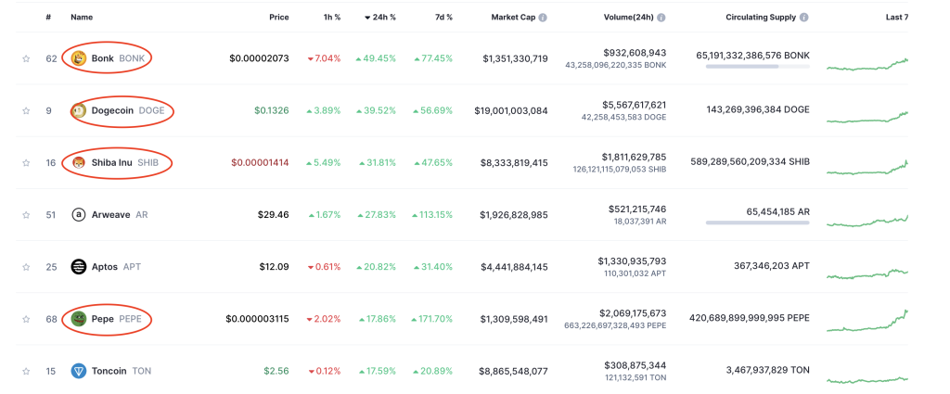Click the Bonk coin logo icon
Viewport: 950px width, 394px height.
[79, 58]
